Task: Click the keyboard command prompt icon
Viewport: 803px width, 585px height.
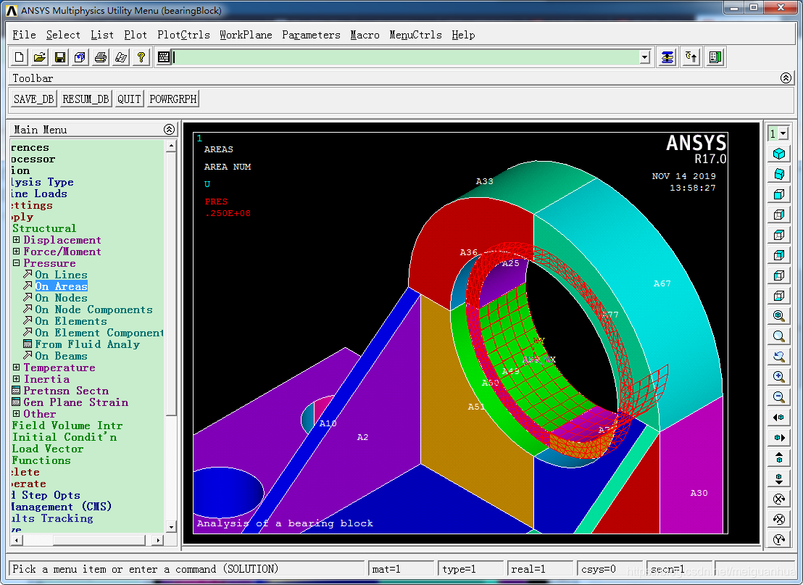Action: click(163, 57)
